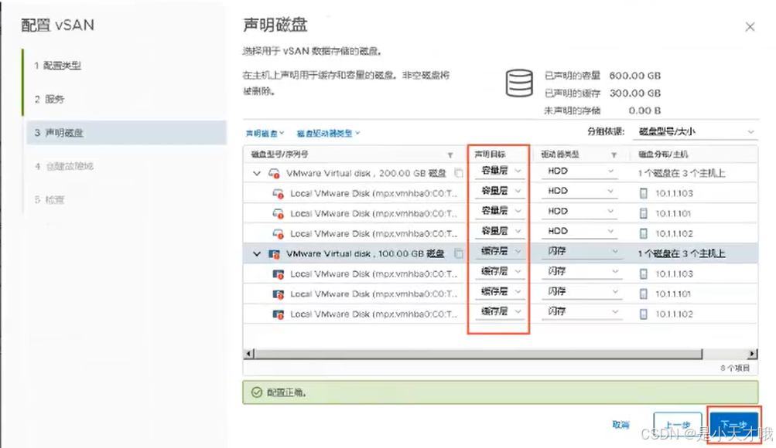The height and width of the screenshot is (448, 776).
Task: Open the filter on the 磁盘型号/序列号 column
Action: coord(450,155)
